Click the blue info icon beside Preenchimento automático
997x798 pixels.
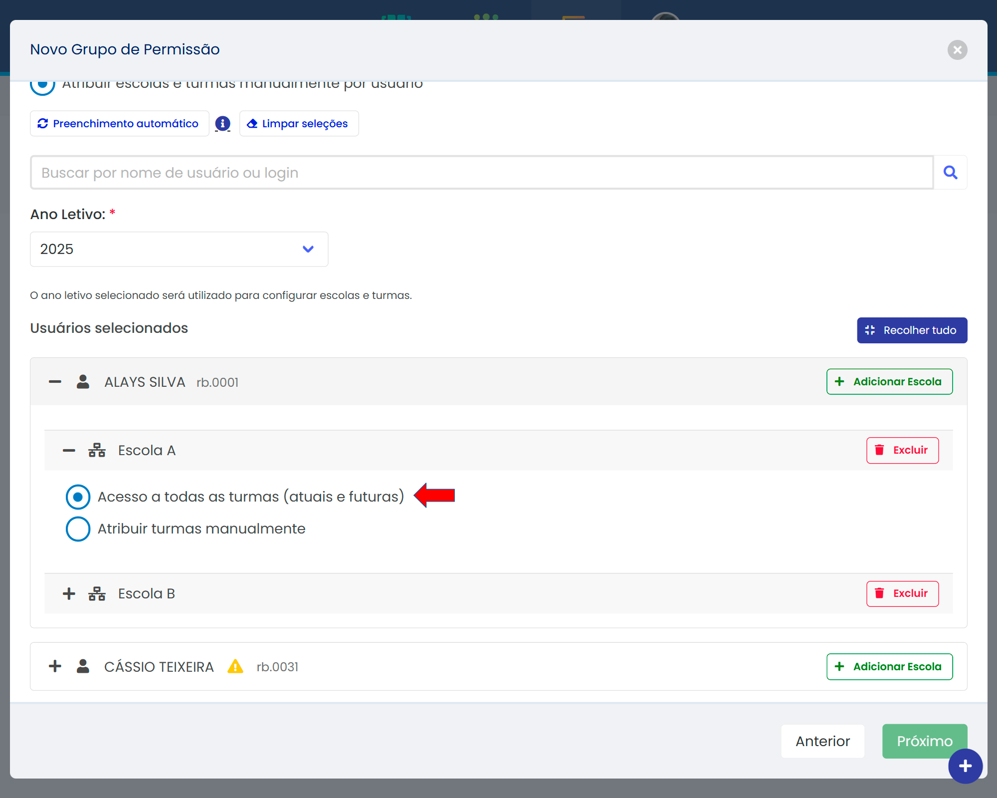tap(222, 123)
